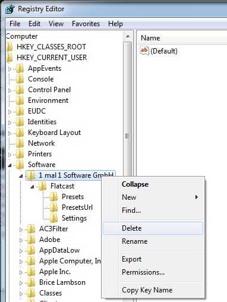
Task: Select the Classes key label
Action: (x=51, y=293)
